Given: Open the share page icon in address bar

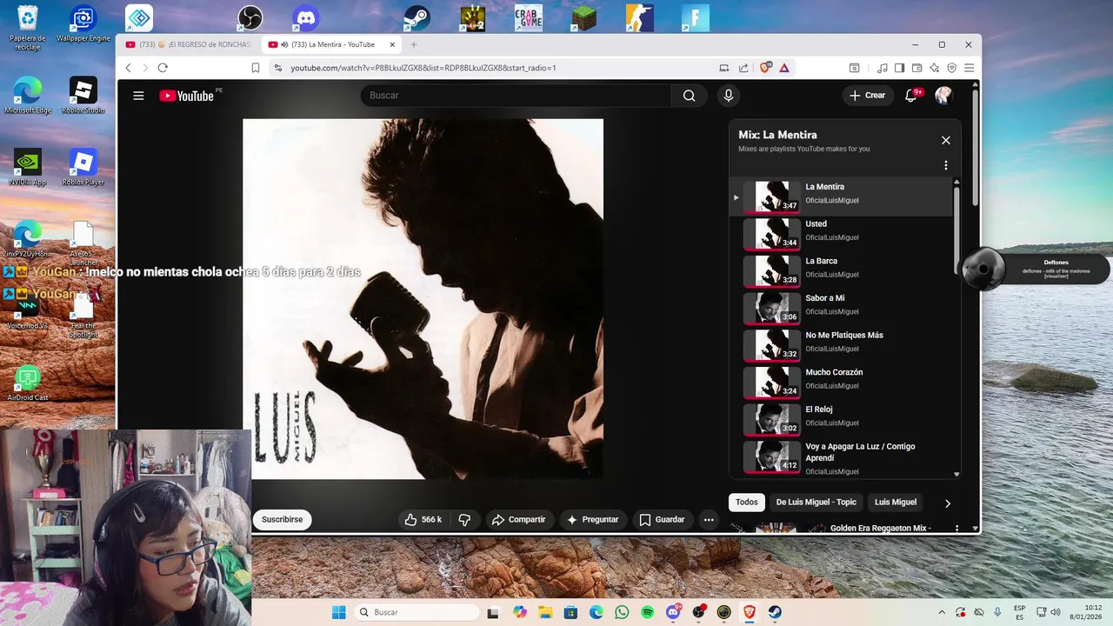Looking at the screenshot, I should 743,68.
